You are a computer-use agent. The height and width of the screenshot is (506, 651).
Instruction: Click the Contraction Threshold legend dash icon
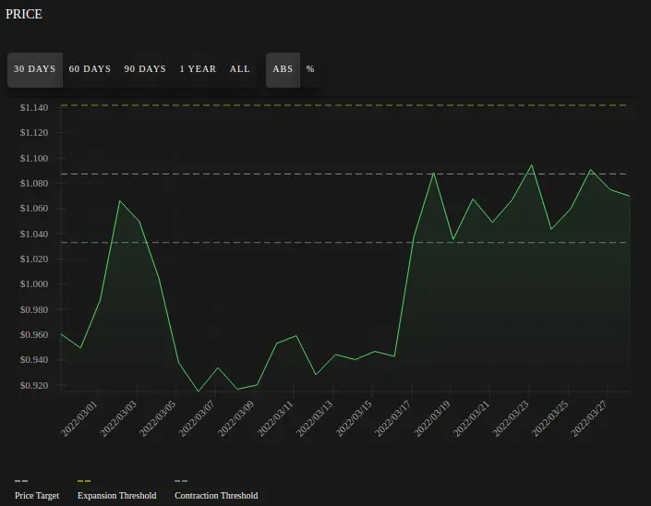pyautogui.click(x=181, y=481)
